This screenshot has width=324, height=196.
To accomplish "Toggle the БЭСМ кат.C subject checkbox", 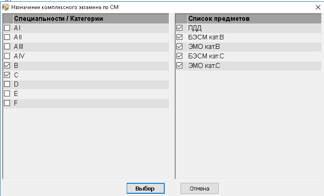I will [x=180, y=56].
